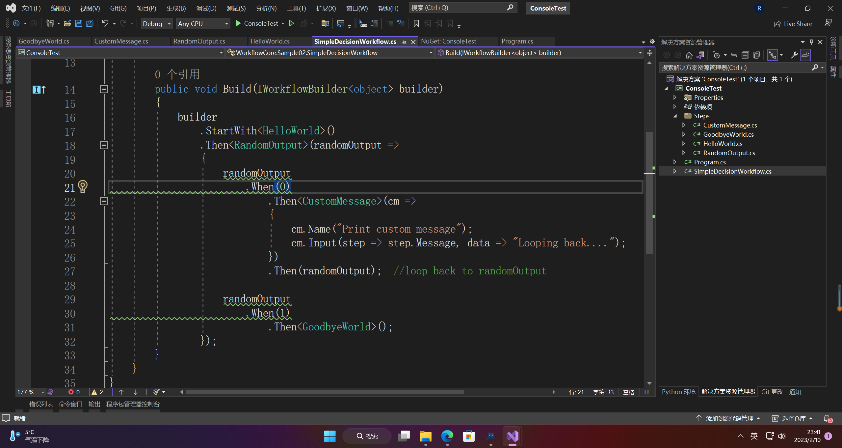Toggle pin on SimpleDecisionWorkflow.cs tab
The image size is (842, 448).
point(404,42)
